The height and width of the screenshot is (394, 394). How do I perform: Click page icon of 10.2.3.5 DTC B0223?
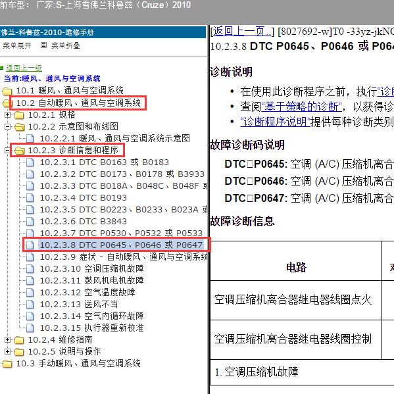coord(30,210)
